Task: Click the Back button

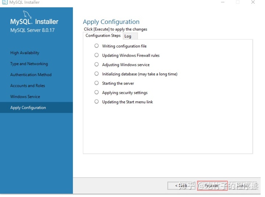Action: (181, 186)
